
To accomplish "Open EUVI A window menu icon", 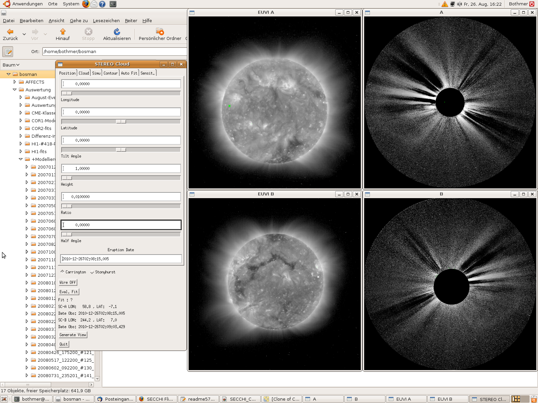I will (192, 12).
